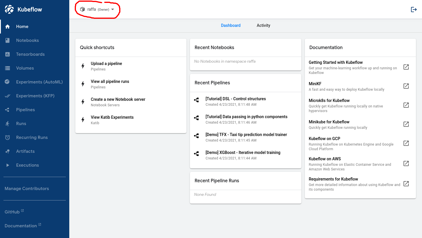This screenshot has height=238, width=422.
Task: Click lightning icon next to Upload a pipeline
Action: click(83, 66)
